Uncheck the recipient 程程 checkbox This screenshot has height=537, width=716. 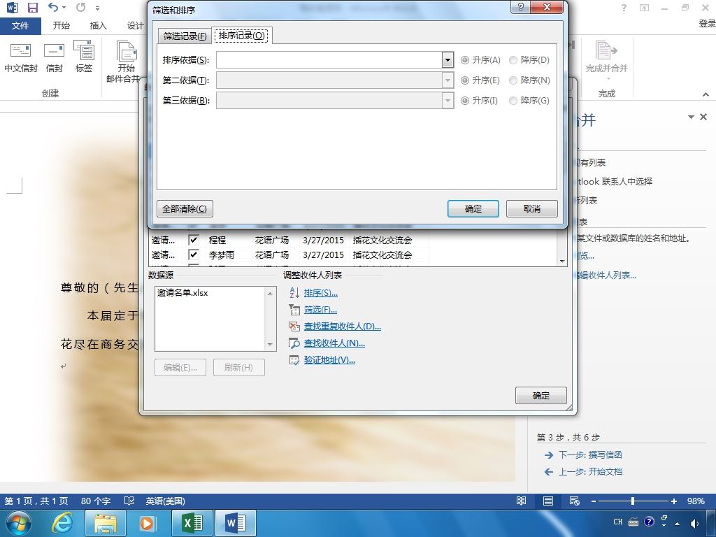coord(194,240)
